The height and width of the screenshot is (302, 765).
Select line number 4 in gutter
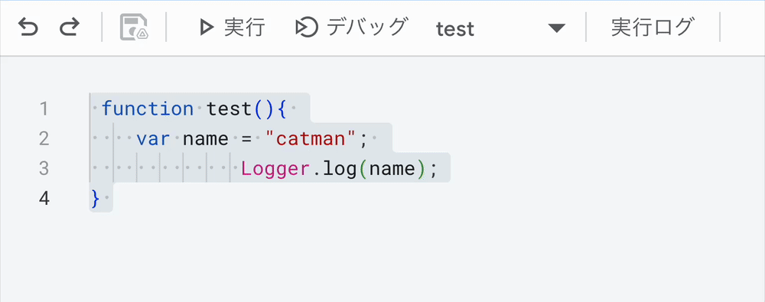(x=44, y=199)
